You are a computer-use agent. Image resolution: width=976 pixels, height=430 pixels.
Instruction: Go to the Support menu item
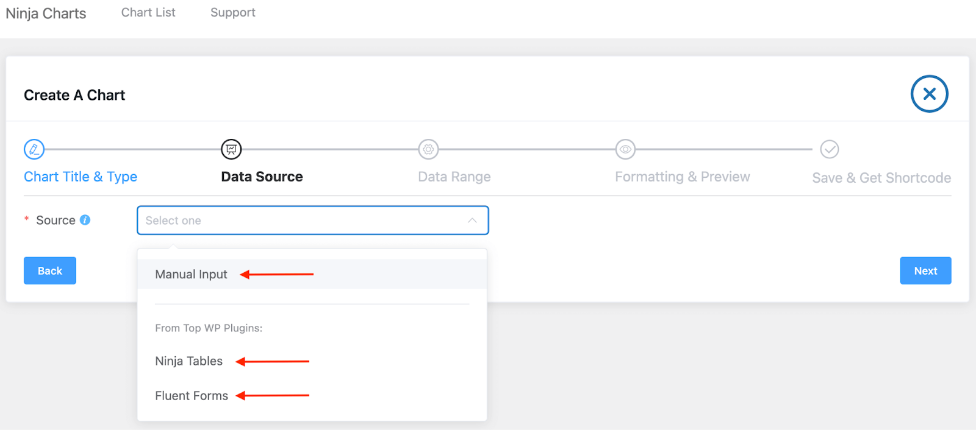(x=232, y=13)
